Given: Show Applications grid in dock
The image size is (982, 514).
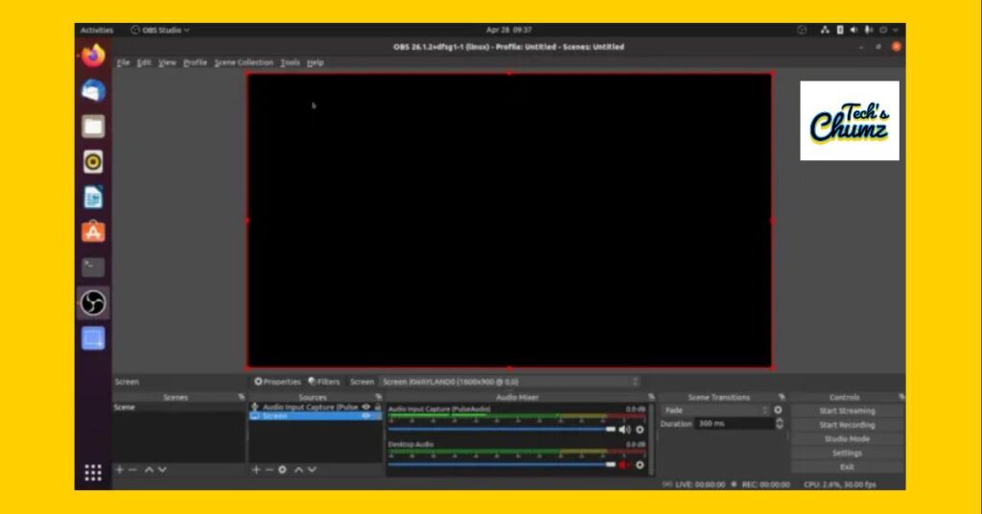Looking at the screenshot, I should coord(93,473).
